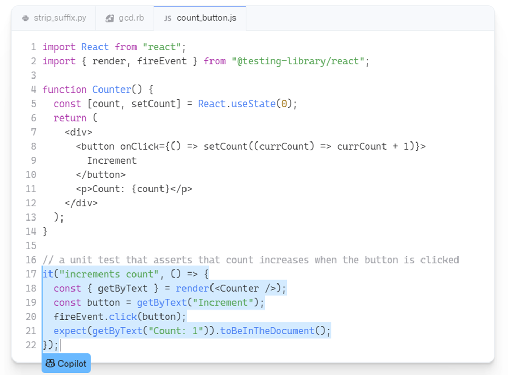Screen dimensions: 508x375
Task: Click the Copilot button
Action: pyautogui.click(x=66, y=363)
